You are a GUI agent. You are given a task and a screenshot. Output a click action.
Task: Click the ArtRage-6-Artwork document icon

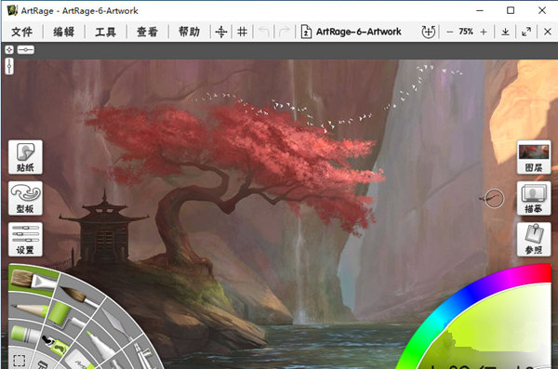tap(306, 32)
